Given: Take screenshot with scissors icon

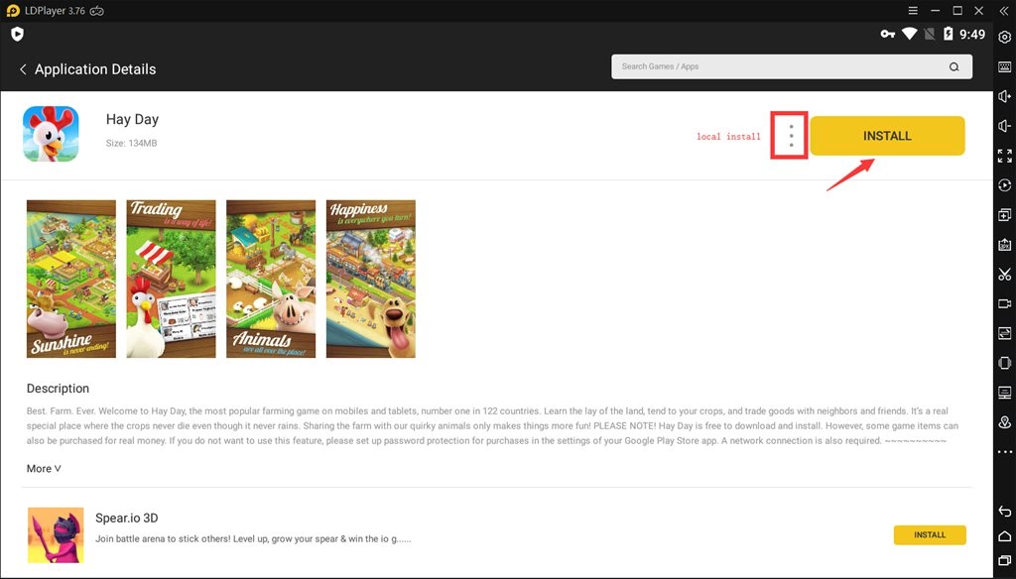Looking at the screenshot, I should pos(1004,274).
